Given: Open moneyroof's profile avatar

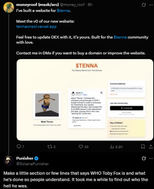Looking at the screenshot, I should 9,8.
